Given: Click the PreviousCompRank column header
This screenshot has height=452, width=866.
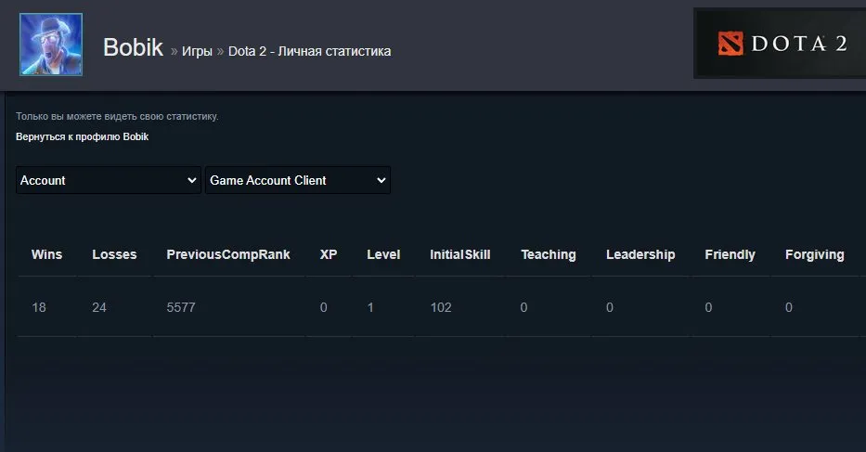Looking at the screenshot, I should coord(228,254).
